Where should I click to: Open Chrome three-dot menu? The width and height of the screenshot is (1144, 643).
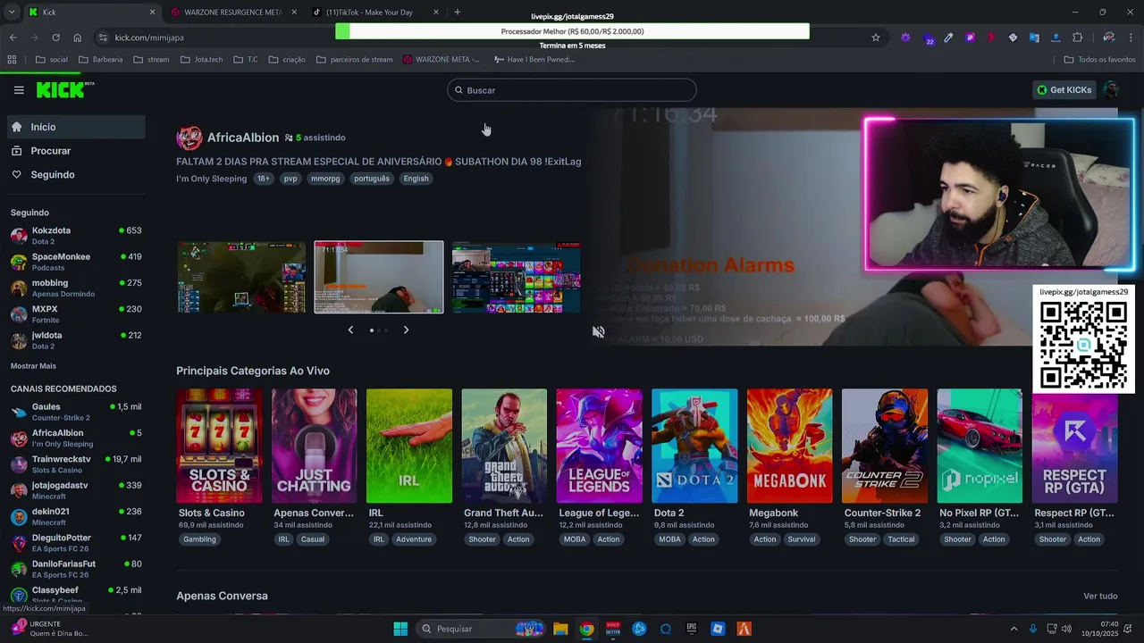coord(1131,38)
